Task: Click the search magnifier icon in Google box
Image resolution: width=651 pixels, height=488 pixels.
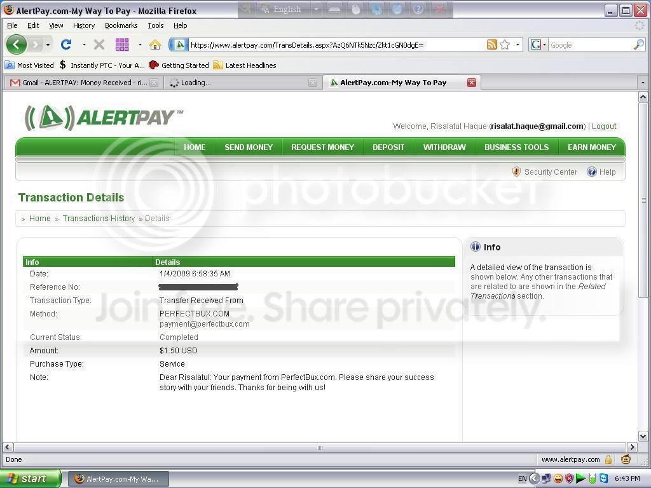Action: pos(638,45)
